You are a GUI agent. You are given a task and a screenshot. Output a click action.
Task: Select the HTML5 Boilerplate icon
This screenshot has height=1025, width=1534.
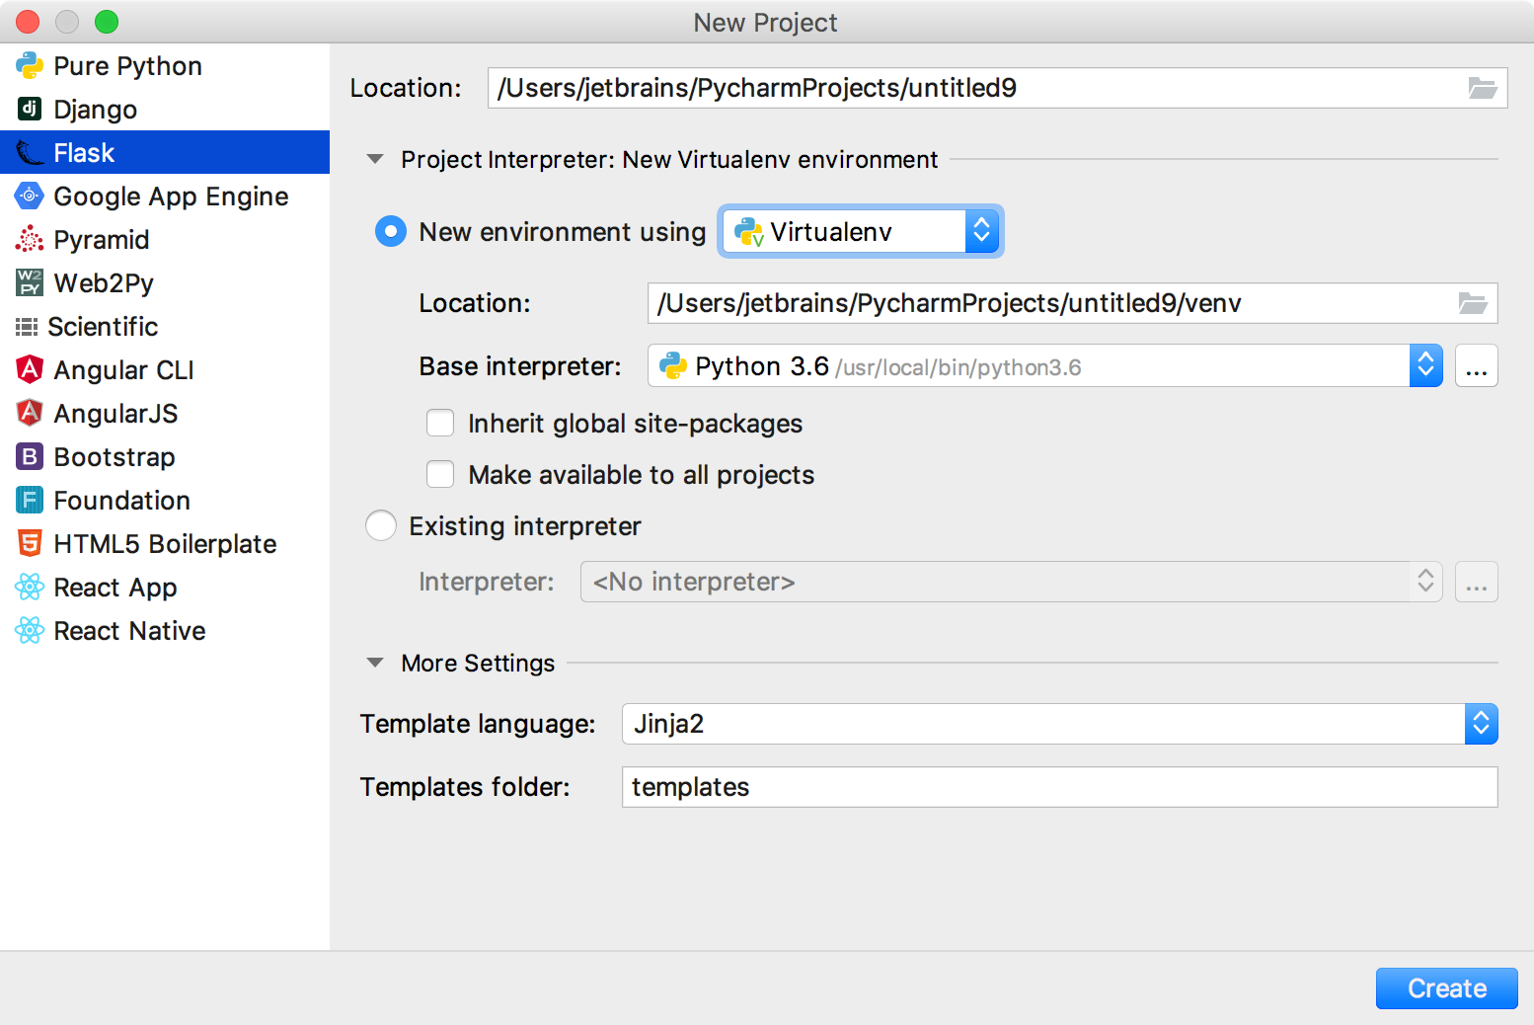coord(30,543)
